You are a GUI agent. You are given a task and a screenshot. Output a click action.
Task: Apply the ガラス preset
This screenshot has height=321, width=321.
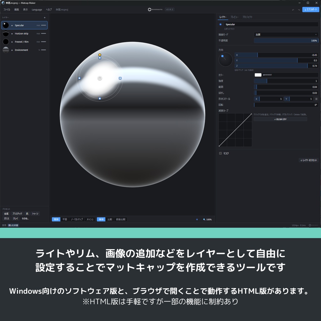pos(7,218)
